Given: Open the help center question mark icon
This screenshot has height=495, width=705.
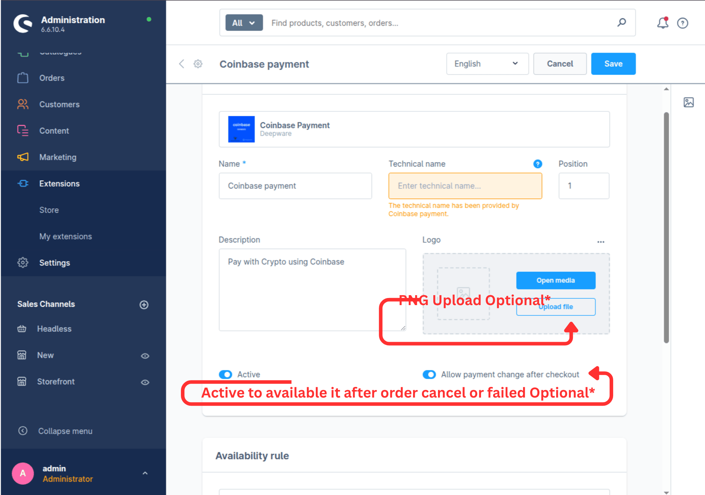Looking at the screenshot, I should coord(683,23).
